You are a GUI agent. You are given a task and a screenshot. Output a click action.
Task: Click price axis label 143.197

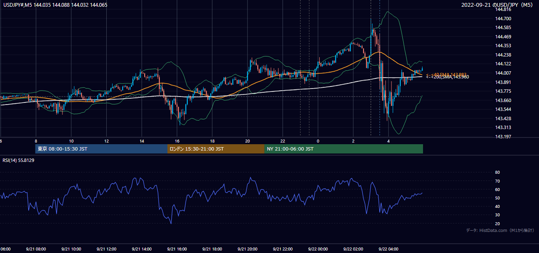pyautogui.click(x=503, y=137)
